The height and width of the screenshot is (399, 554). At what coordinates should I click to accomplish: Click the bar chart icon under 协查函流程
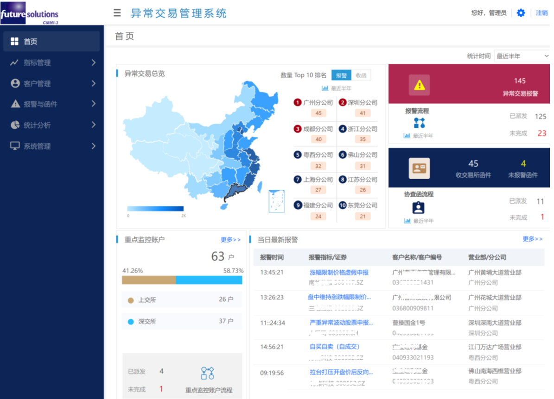click(x=407, y=221)
